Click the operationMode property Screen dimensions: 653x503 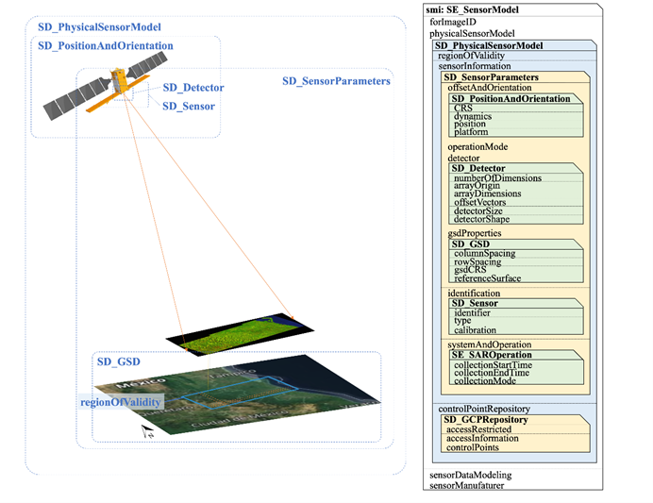477,147
